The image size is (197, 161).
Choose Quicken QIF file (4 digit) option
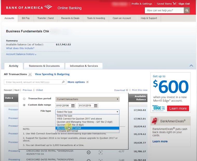[87, 125]
